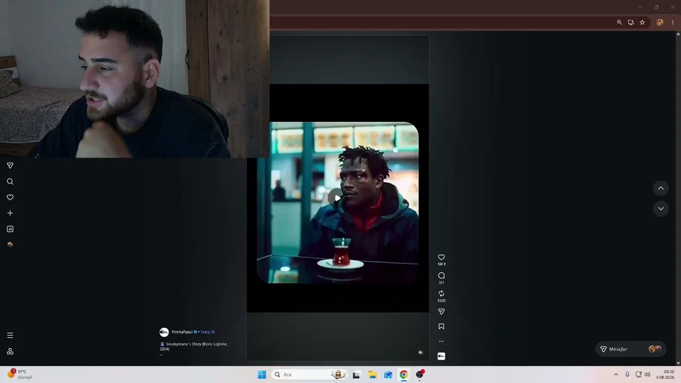Go to the previous reel with the up arrow
Image resolution: width=681 pixels, height=383 pixels.
(661, 188)
